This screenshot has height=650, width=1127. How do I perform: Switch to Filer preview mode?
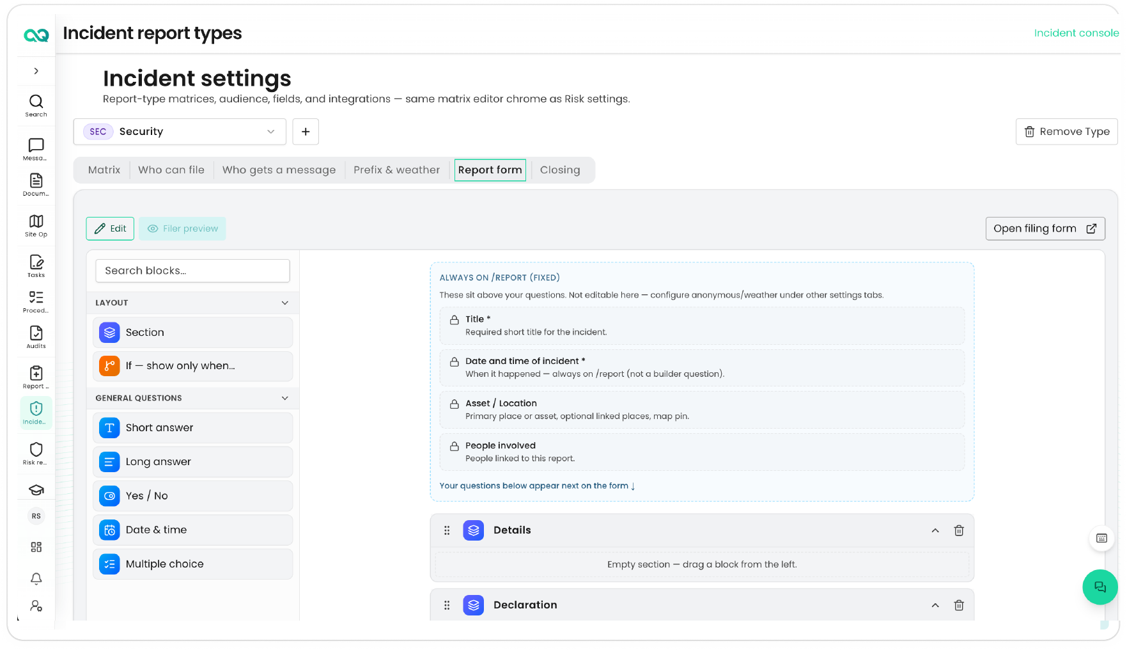[x=183, y=228]
